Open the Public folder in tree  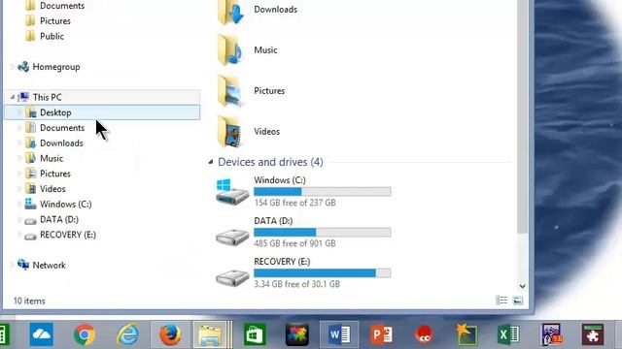pos(52,37)
